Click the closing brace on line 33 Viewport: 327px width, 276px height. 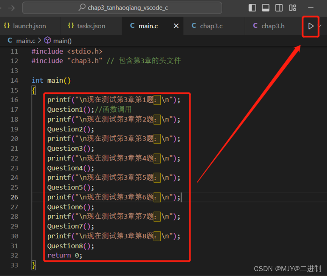(x=34, y=265)
